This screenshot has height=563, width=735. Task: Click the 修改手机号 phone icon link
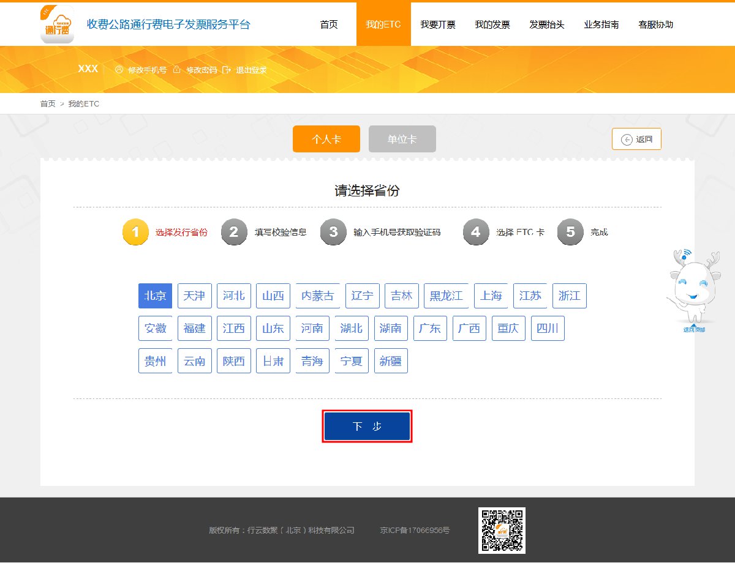(141, 70)
